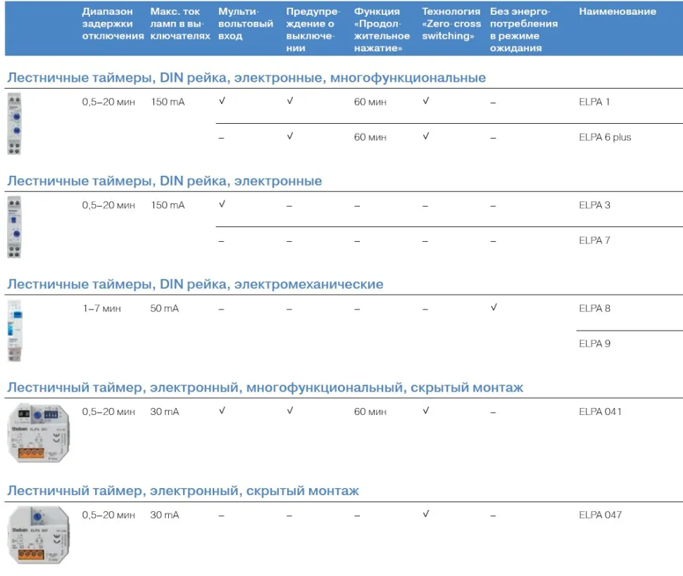Open the ELPA 1 product name
Screen dimensions: 683x576
(x=594, y=102)
